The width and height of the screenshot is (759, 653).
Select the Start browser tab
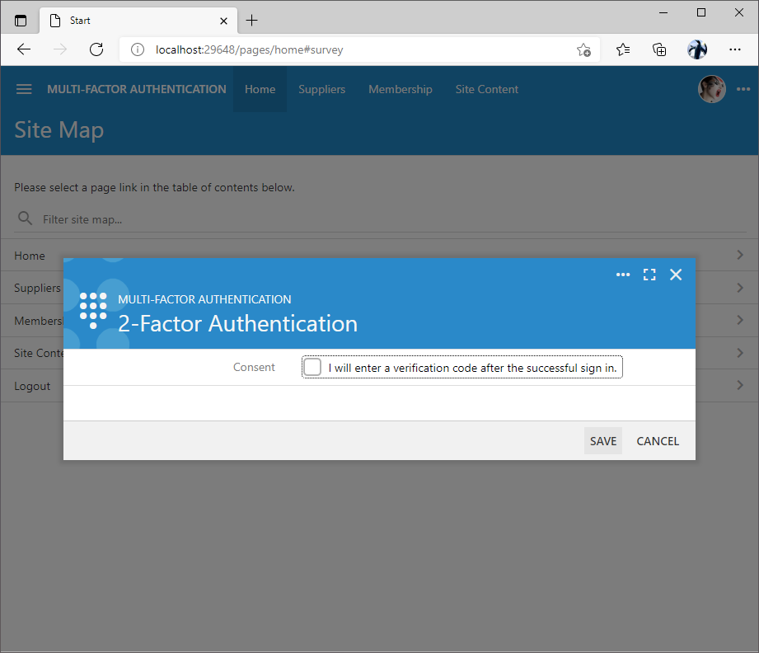tap(138, 21)
